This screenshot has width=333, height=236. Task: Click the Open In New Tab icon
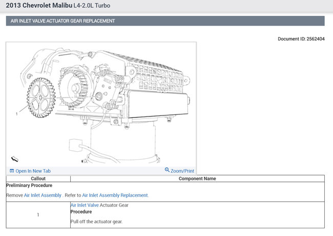point(12,171)
